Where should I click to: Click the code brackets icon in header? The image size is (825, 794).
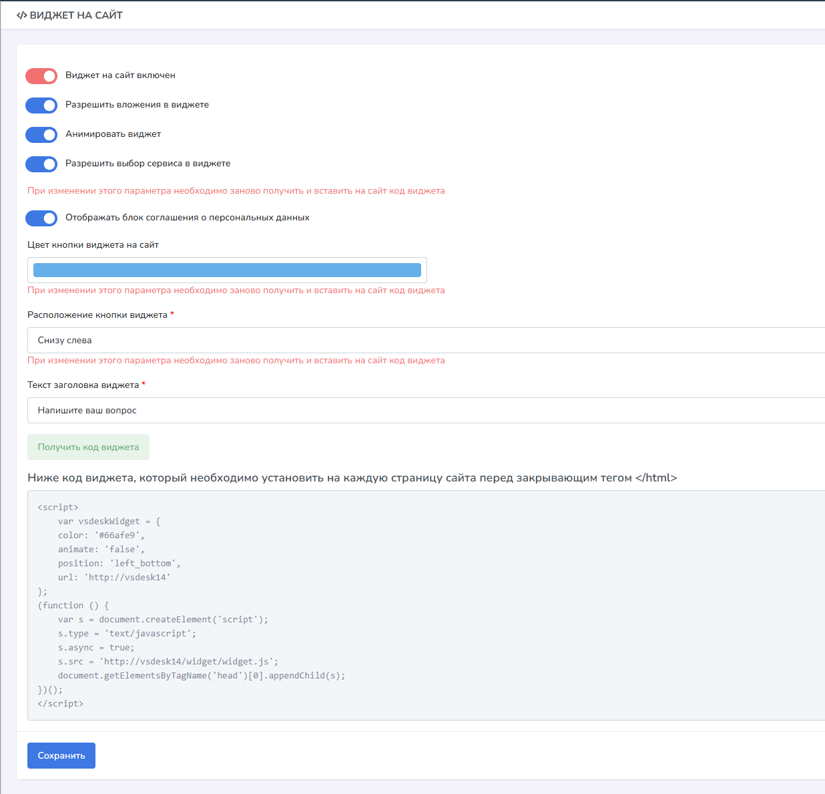(21, 15)
